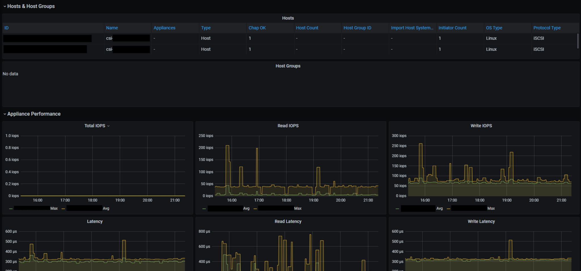The image size is (581, 271).
Task: Click the Host Groups panel title
Action: coord(288,66)
